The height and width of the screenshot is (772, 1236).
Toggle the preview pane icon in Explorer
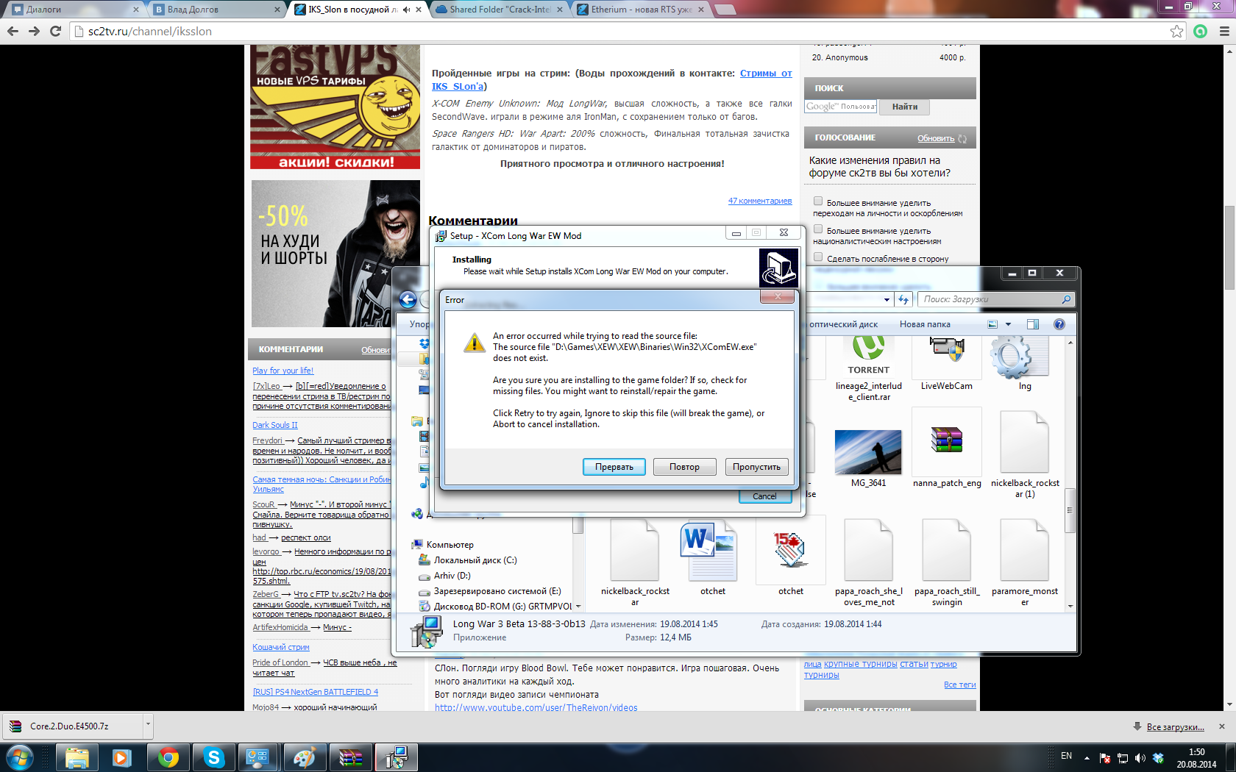(x=1033, y=324)
